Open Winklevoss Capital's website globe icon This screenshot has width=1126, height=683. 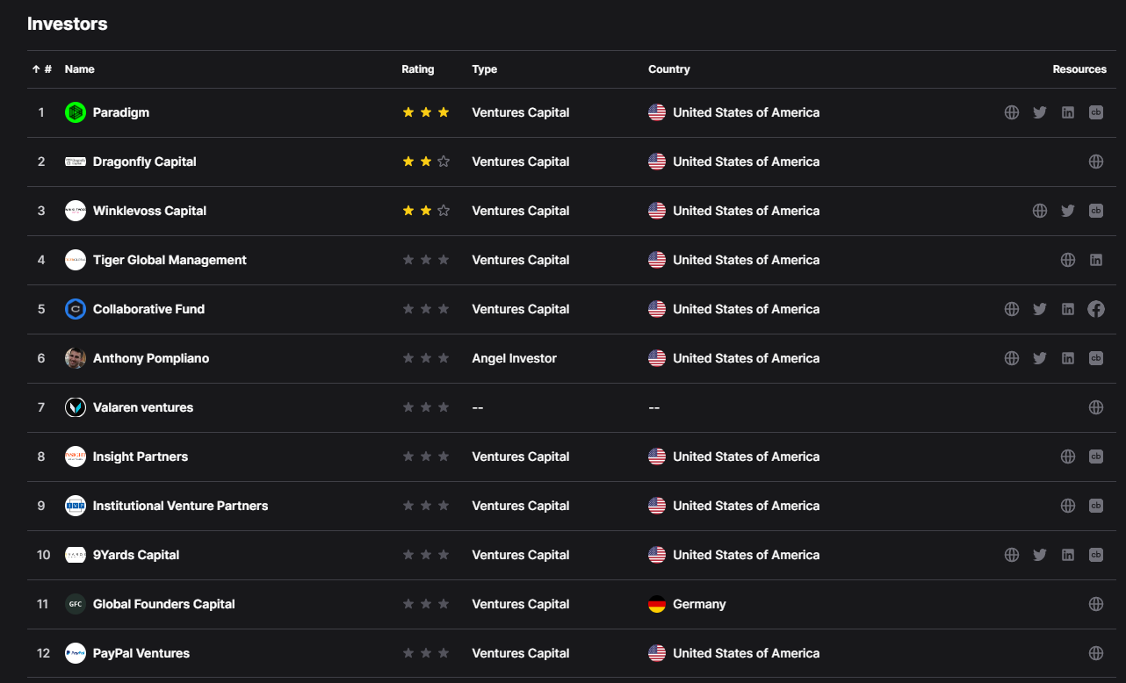[1040, 211]
